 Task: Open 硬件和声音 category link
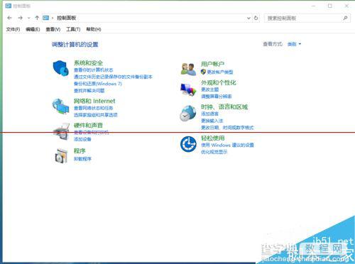tap(88, 125)
